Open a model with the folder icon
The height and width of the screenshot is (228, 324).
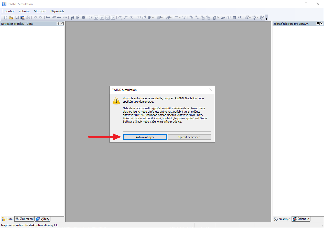11,18
